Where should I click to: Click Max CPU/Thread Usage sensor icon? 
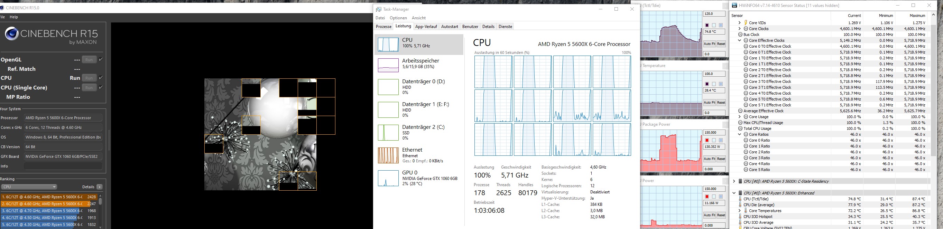pyautogui.click(x=740, y=123)
